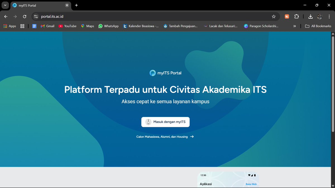Open the Maps bookmark
Image resolution: width=335 pixels, height=188 pixels.
pos(87,26)
